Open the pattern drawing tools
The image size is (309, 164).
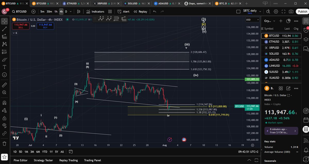tap(4, 44)
